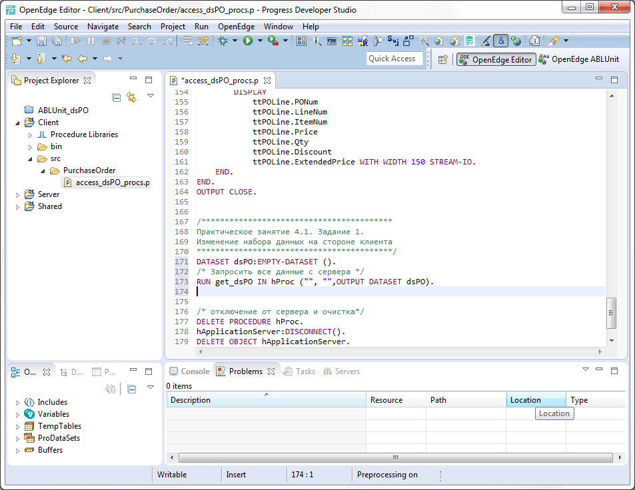Click the Next Annotation down-arrow icon
Image resolution: width=635 pixels, height=490 pixels.
click(16, 59)
